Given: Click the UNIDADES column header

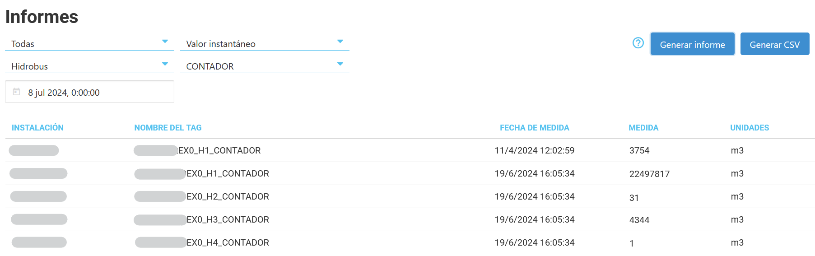Looking at the screenshot, I should point(750,128).
